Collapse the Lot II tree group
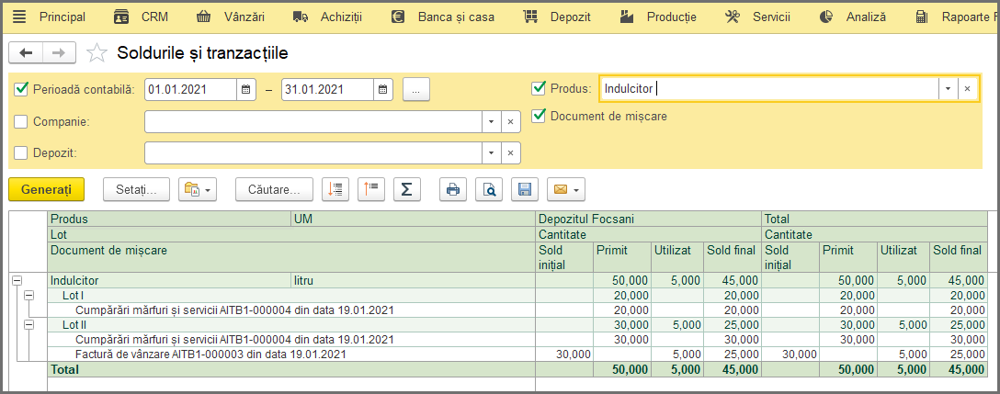The height and width of the screenshot is (394, 1000). pyautogui.click(x=29, y=324)
